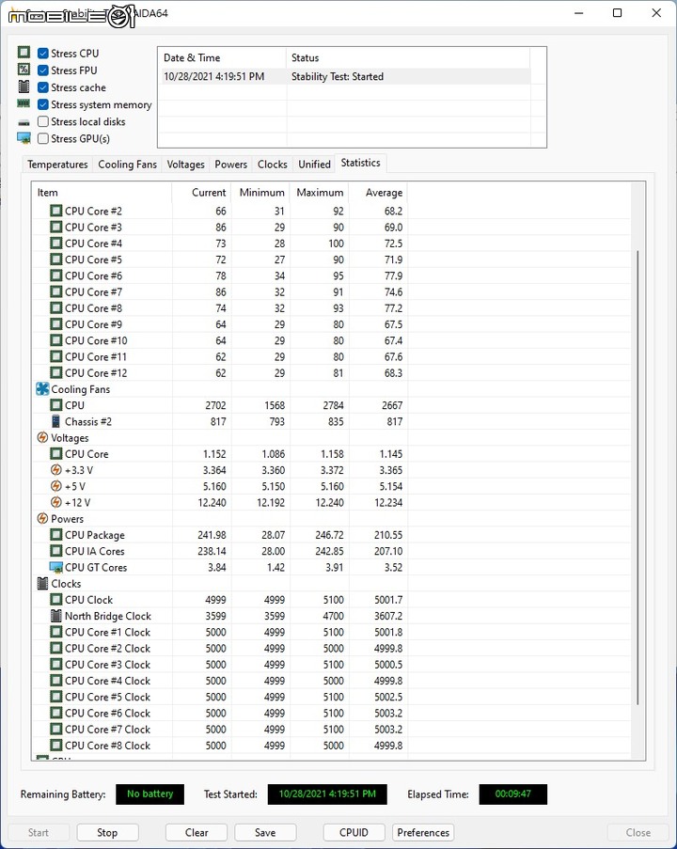Viewport: 677px width, 849px height.
Task: Sort by the Minimum column header
Action: click(x=260, y=192)
